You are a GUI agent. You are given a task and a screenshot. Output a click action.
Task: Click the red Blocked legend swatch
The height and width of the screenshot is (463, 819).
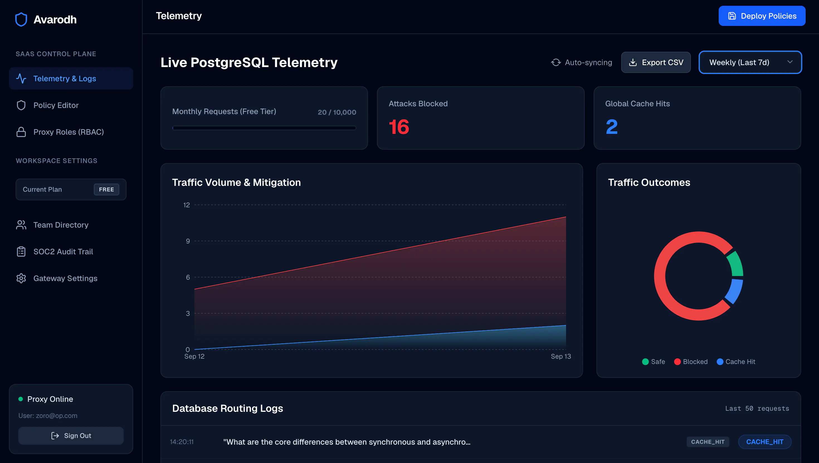click(677, 361)
